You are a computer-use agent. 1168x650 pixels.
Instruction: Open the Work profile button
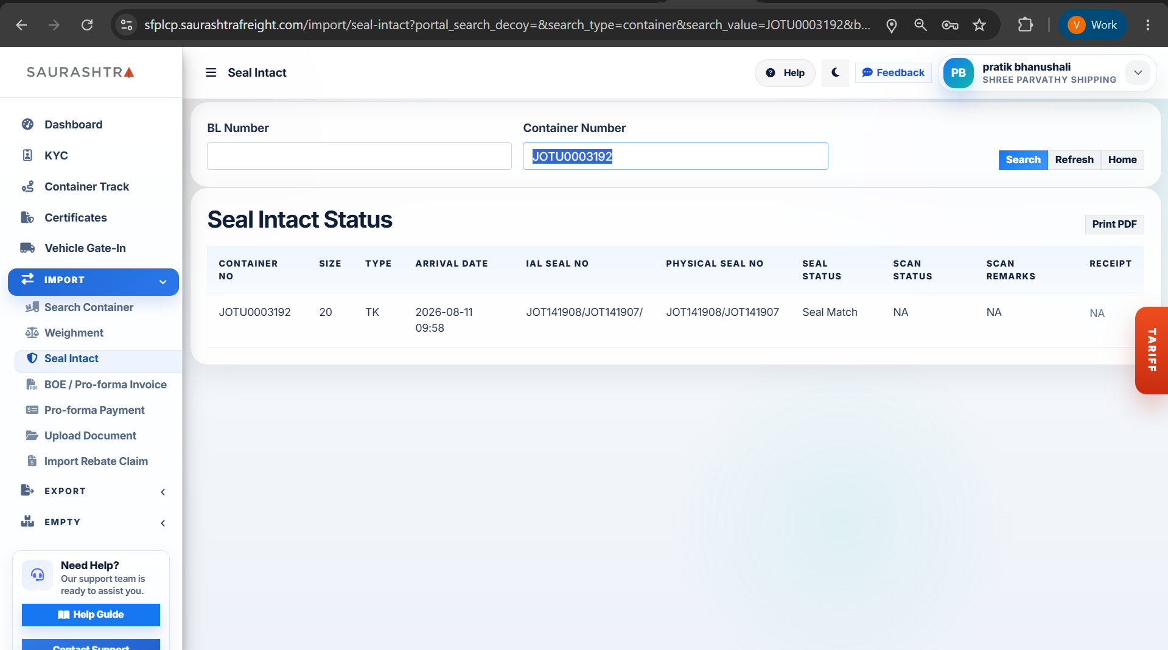pos(1093,25)
